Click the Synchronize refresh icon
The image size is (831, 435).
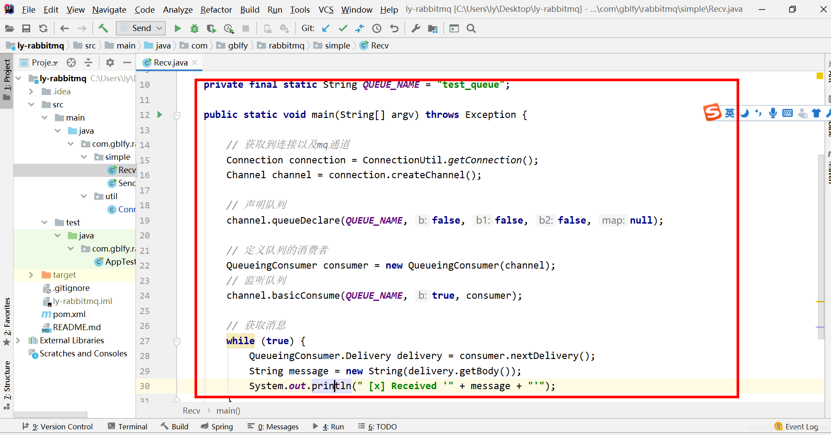point(43,28)
